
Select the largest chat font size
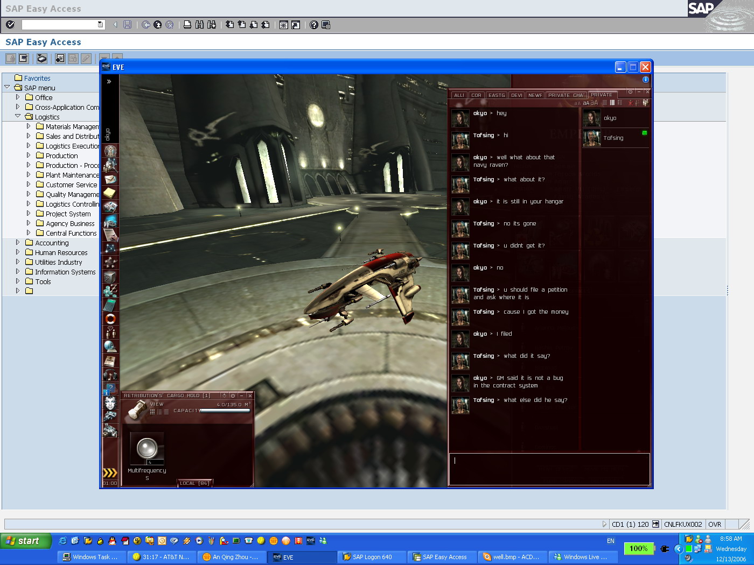595,103
